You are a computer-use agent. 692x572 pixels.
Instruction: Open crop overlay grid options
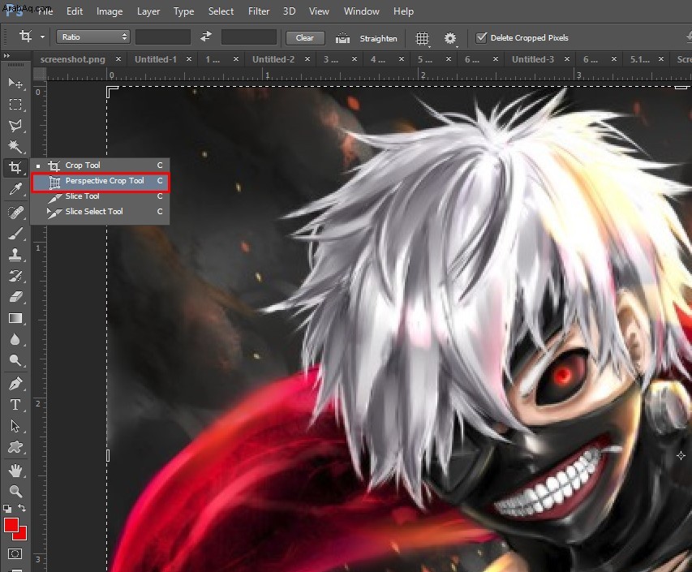423,38
